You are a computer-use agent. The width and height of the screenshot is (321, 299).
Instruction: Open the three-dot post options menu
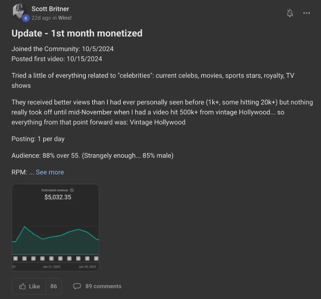pos(306,13)
